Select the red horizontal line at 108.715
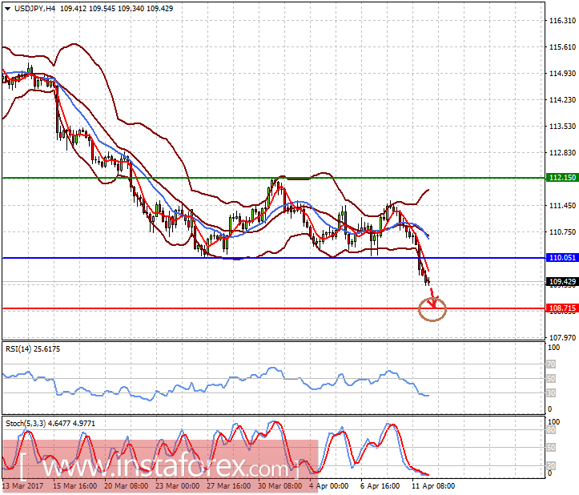This screenshot has width=579, height=495. 273,308
